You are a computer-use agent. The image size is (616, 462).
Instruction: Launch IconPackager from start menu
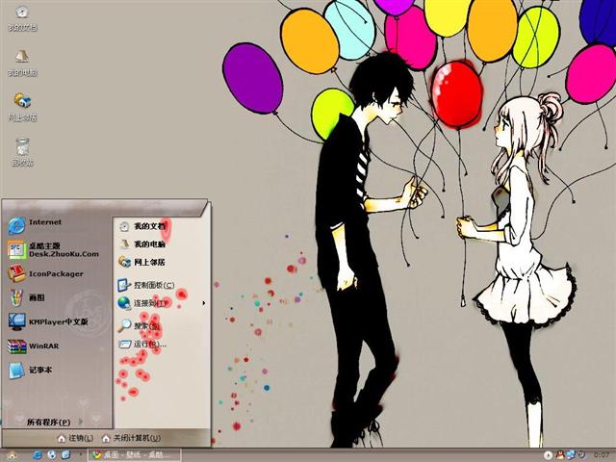pos(45,273)
